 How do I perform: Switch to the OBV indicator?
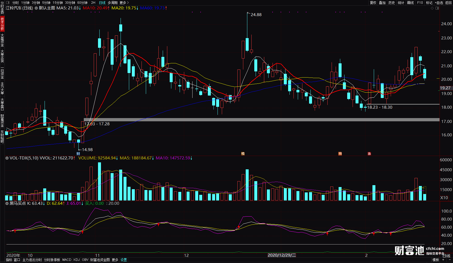coord(85,260)
